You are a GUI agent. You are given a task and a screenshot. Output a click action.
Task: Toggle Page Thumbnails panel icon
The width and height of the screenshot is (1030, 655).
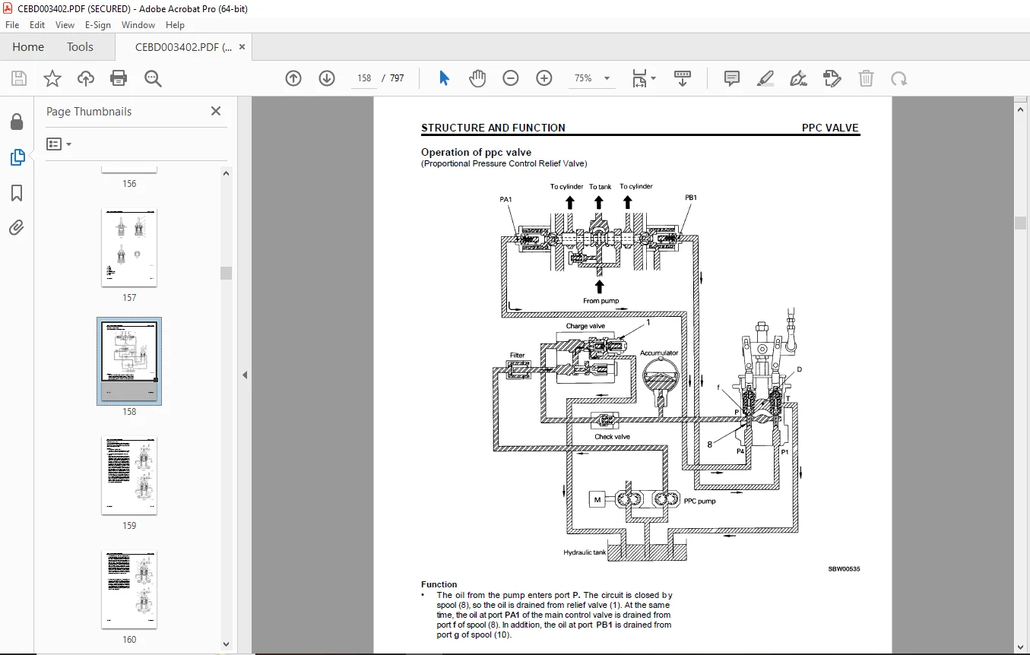coord(17,157)
